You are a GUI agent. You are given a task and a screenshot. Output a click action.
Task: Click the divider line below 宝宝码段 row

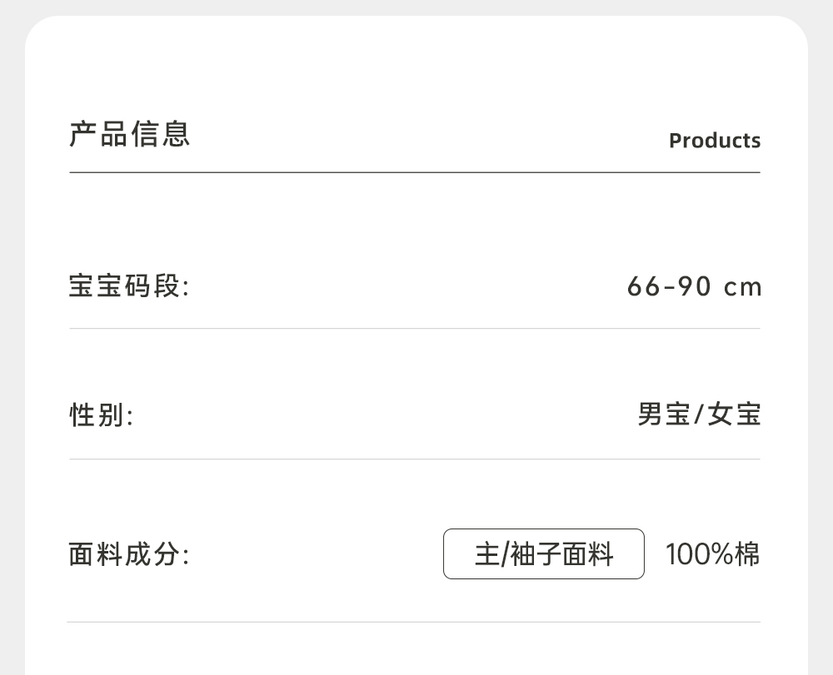(x=414, y=329)
